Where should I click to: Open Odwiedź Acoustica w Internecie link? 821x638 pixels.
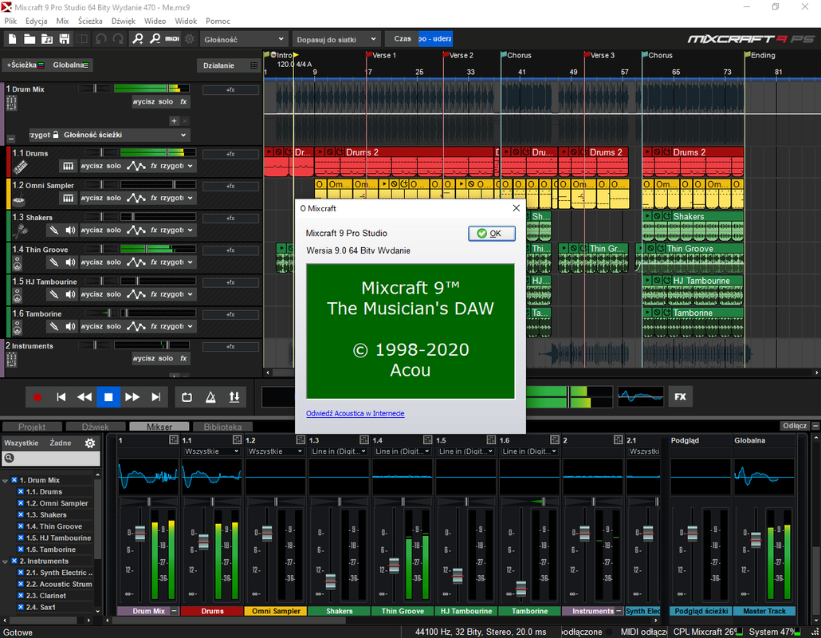click(x=355, y=413)
